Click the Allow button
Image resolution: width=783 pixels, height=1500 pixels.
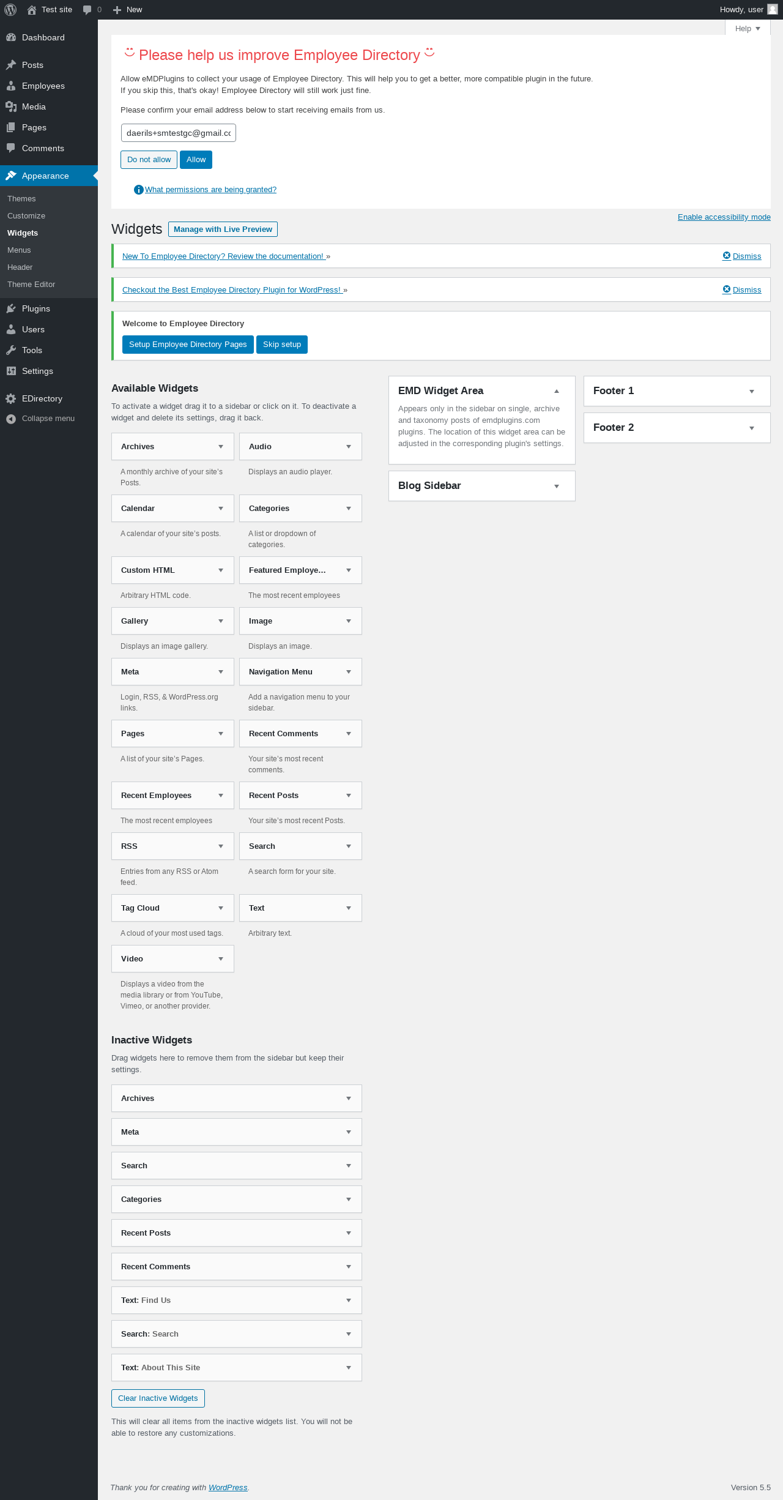tap(196, 160)
